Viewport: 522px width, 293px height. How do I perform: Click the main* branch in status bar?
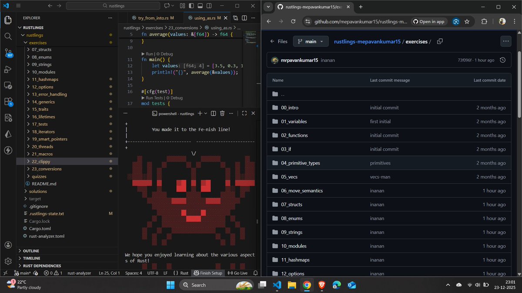pos(23,273)
